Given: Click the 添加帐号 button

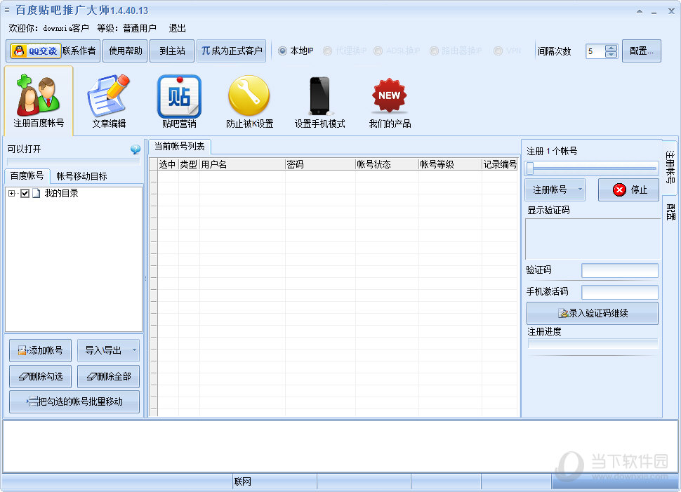Looking at the screenshot, I should [41, 350].
